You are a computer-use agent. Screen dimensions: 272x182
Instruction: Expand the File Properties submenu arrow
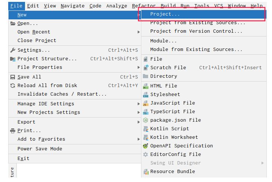138,67
